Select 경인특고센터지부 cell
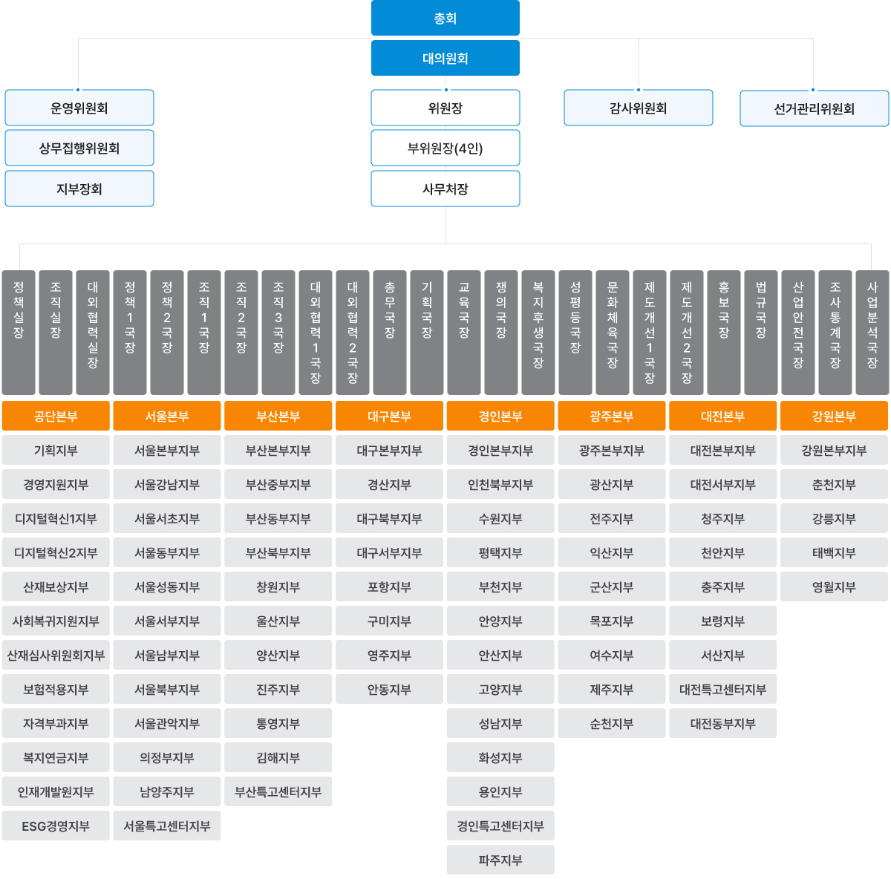 (x=500, y=826)
